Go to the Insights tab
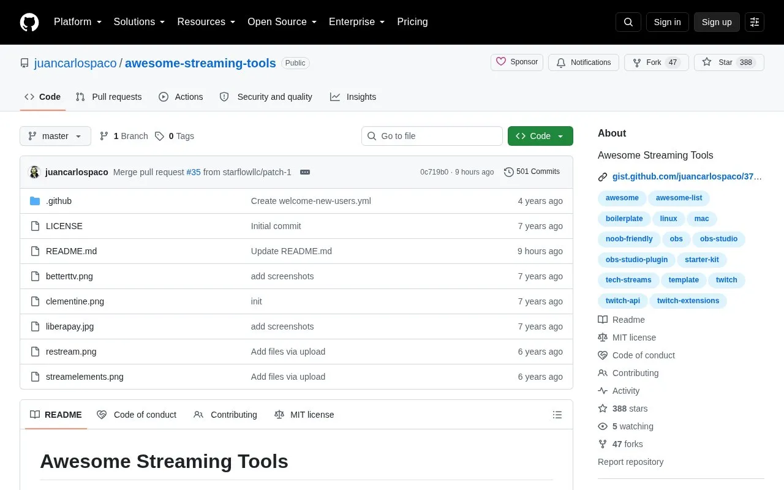Viewport: 784px width, 490px height. pos(353,97)
